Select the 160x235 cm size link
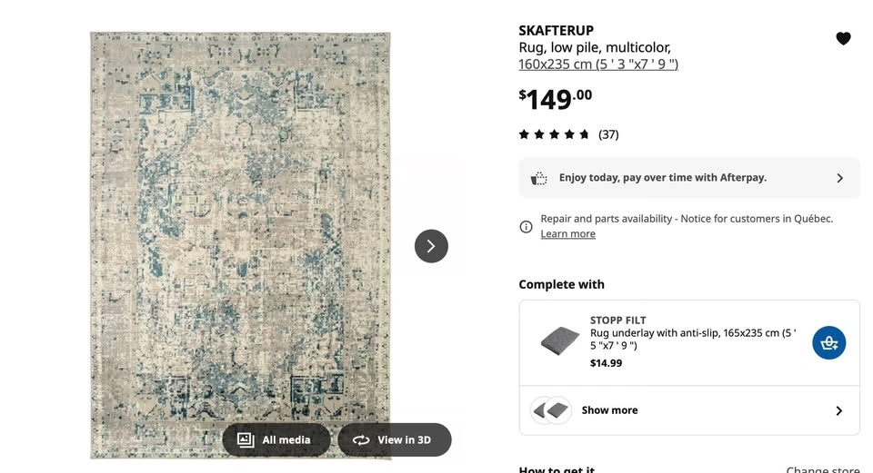This screenshot has width=873, height=473. pyautogui.click(x=598, y=64)
